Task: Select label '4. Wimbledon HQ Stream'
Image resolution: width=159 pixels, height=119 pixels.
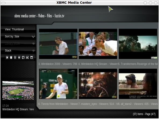Action: tap(93, 64)
